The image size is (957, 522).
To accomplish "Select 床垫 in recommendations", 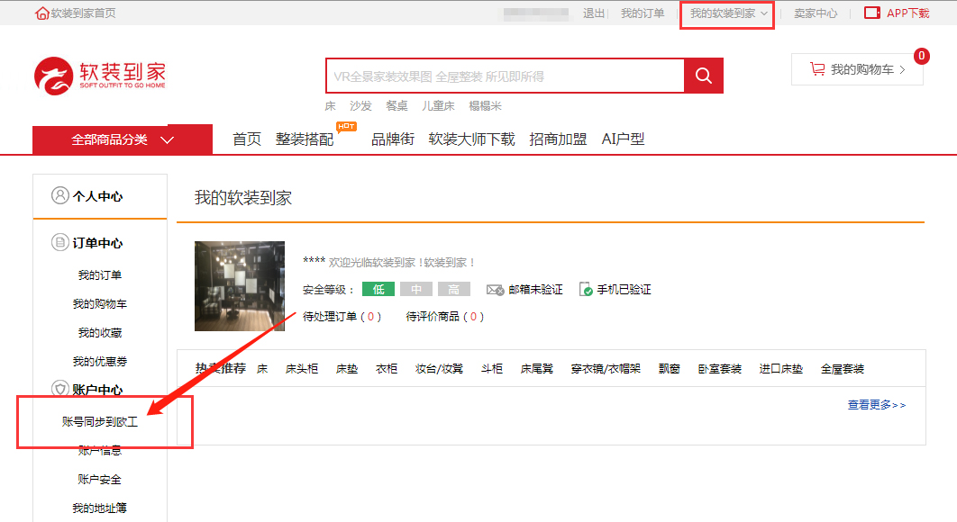I will [347, 369].
